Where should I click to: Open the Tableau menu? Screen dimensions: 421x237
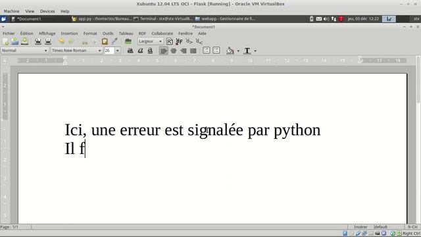(126, 34)
